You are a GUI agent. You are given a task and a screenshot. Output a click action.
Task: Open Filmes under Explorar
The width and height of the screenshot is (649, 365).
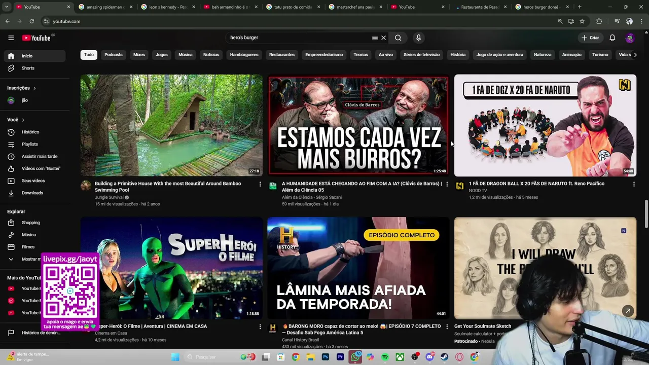click(34, 247)
